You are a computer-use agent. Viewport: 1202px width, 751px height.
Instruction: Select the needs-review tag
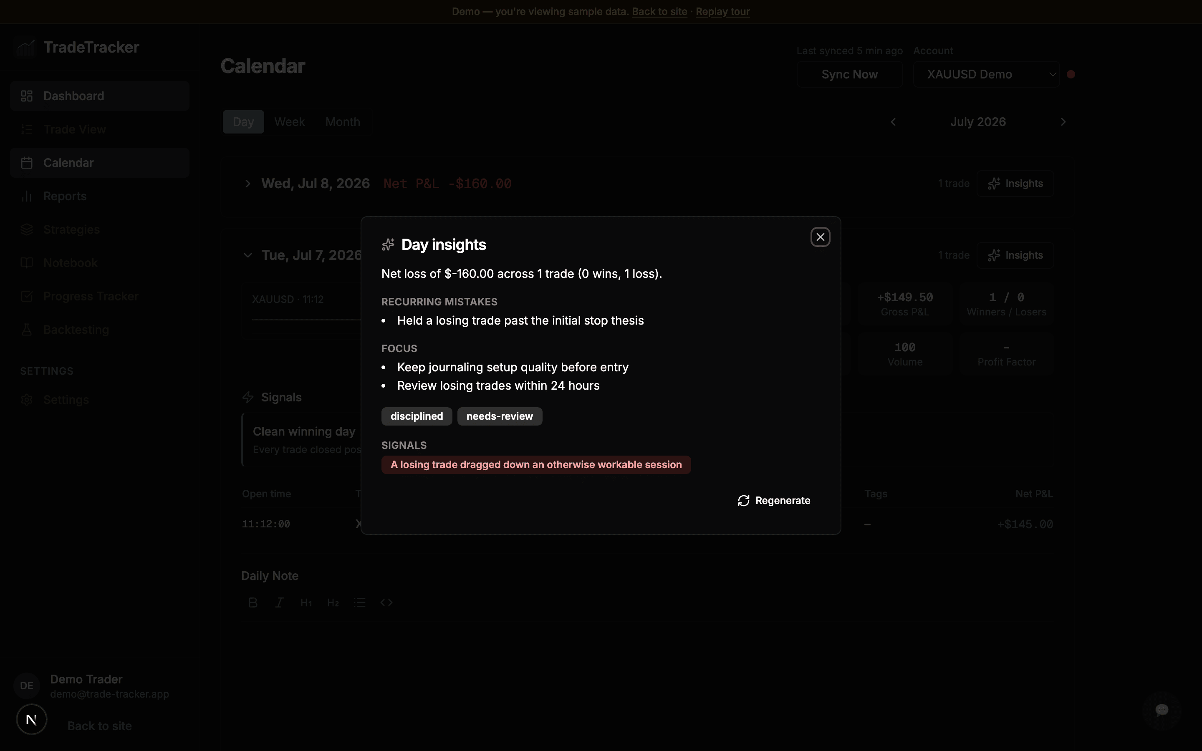pos(500,416)
